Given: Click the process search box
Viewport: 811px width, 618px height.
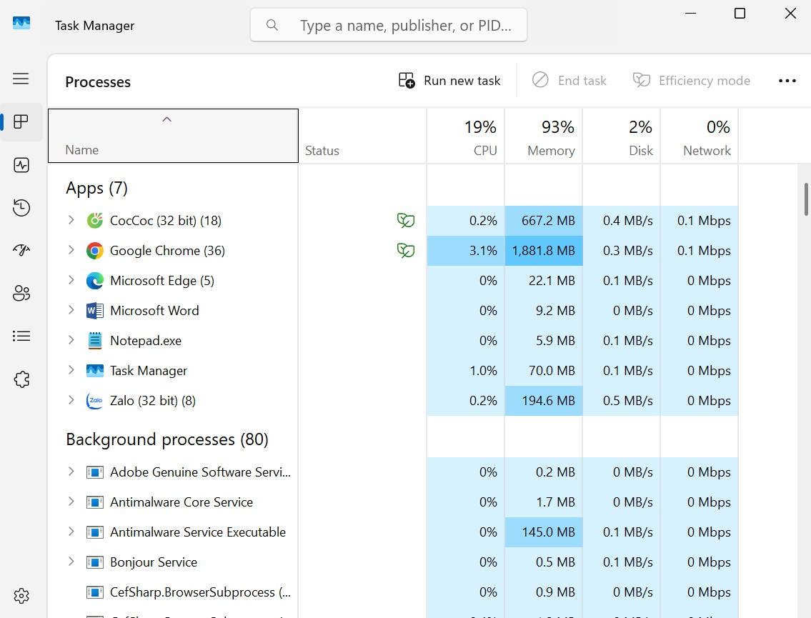Looking at the screenshot, I should tap(389, 25).
